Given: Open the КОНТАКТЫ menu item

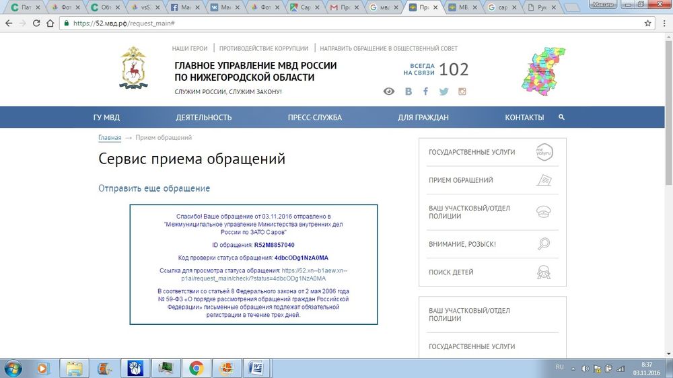Looking at the screenshot, I should click(524, 118).
